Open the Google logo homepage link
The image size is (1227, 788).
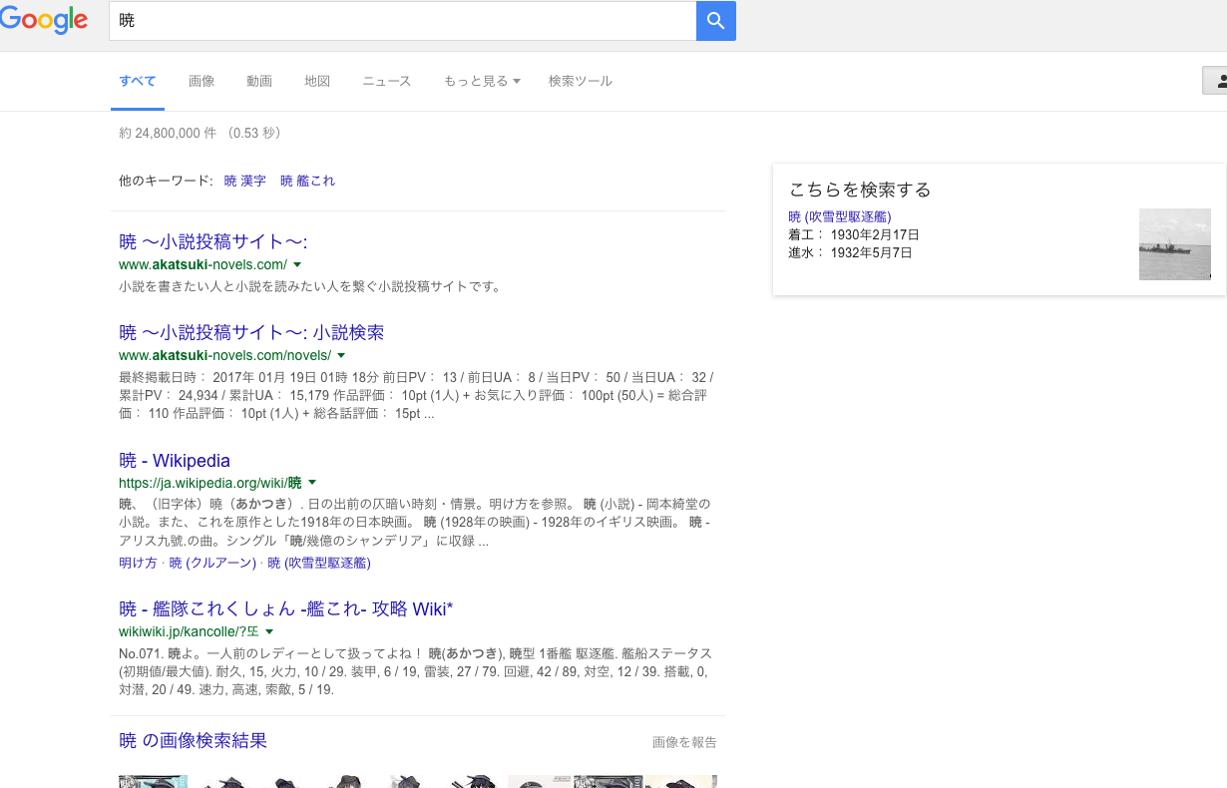[x=44, y=20]
